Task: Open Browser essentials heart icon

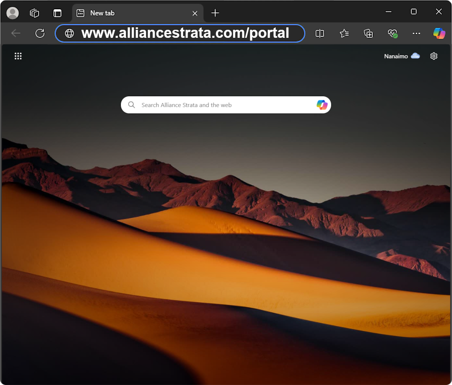Action: click(x=392, y=33)
